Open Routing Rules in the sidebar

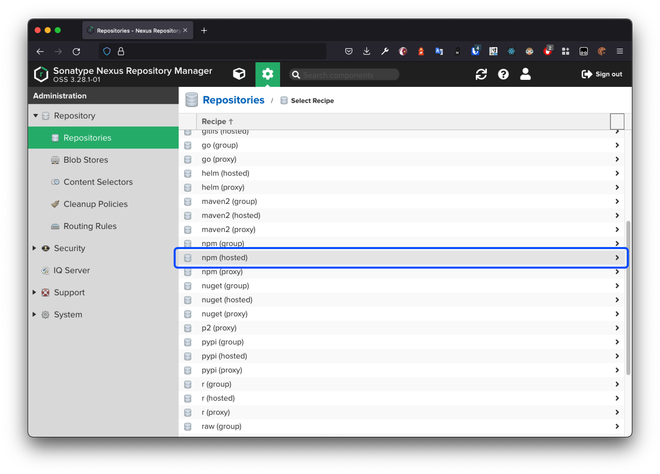(103, 226)
